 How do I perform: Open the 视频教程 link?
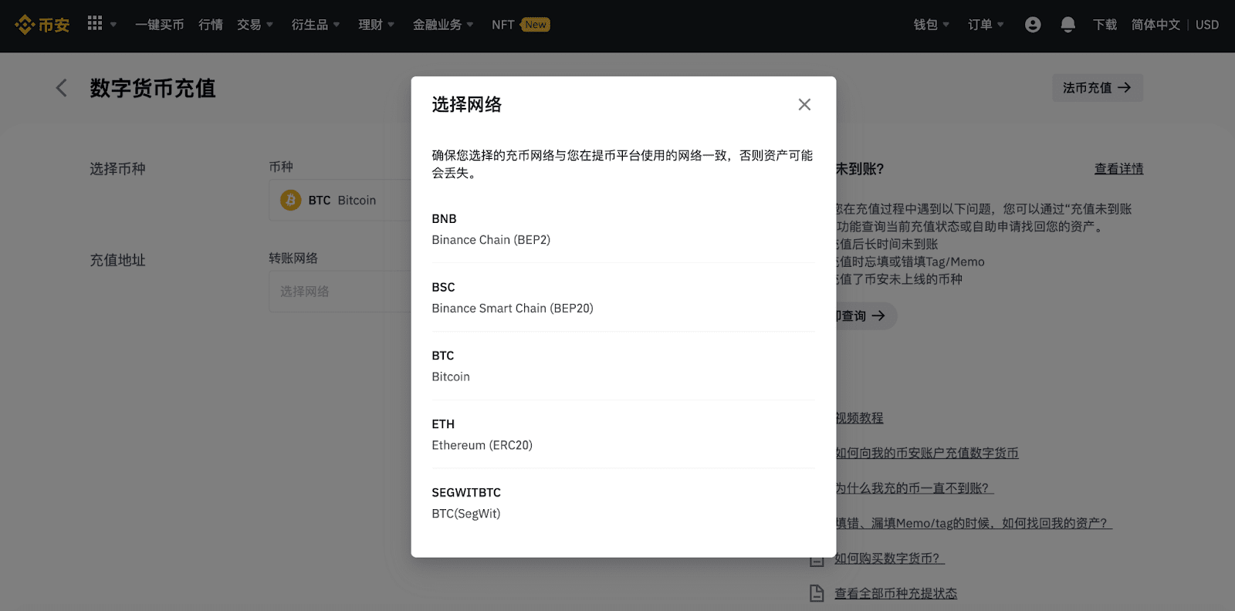tap(859, 417)
